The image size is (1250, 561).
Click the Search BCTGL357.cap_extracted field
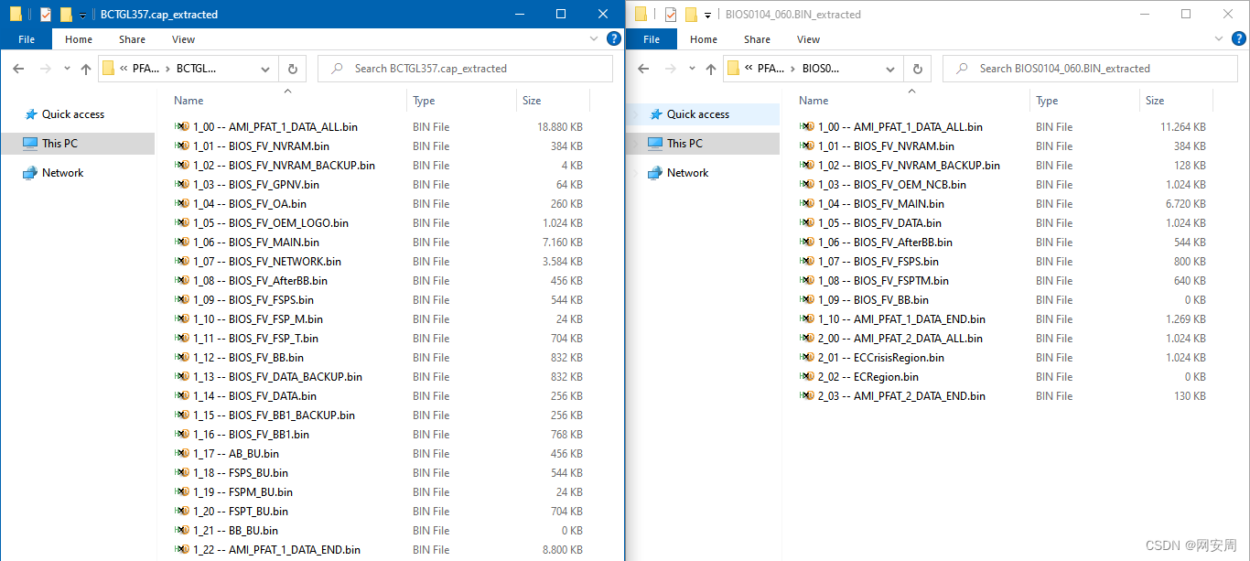click(x=465, y=69)
